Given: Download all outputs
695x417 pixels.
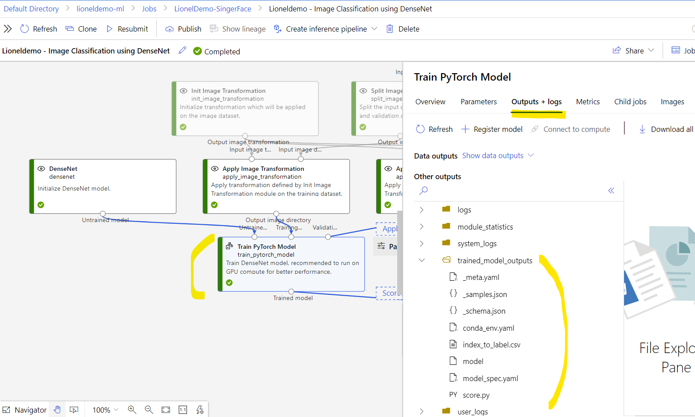Looking at the screenshot, I should pos(666,129).
